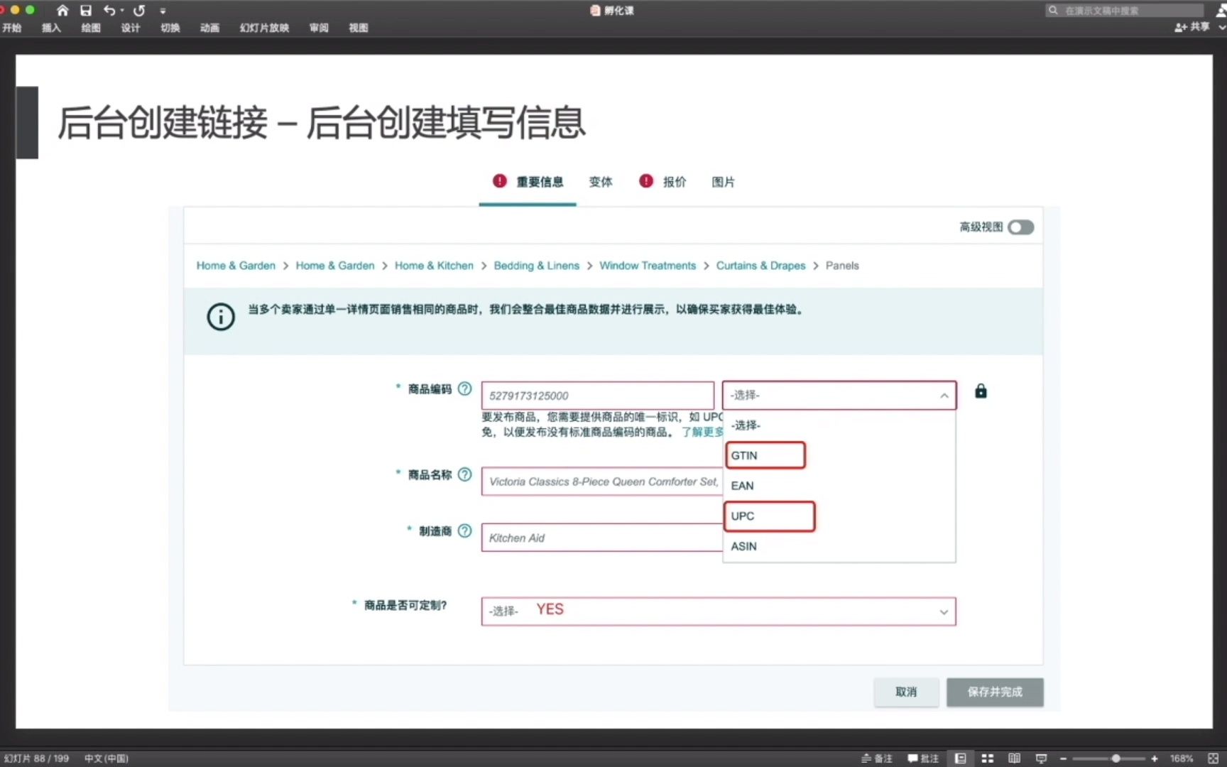Start slideshow from the status bar icon
This screenshot has width=1227, height=767.
coord(1040,758)
